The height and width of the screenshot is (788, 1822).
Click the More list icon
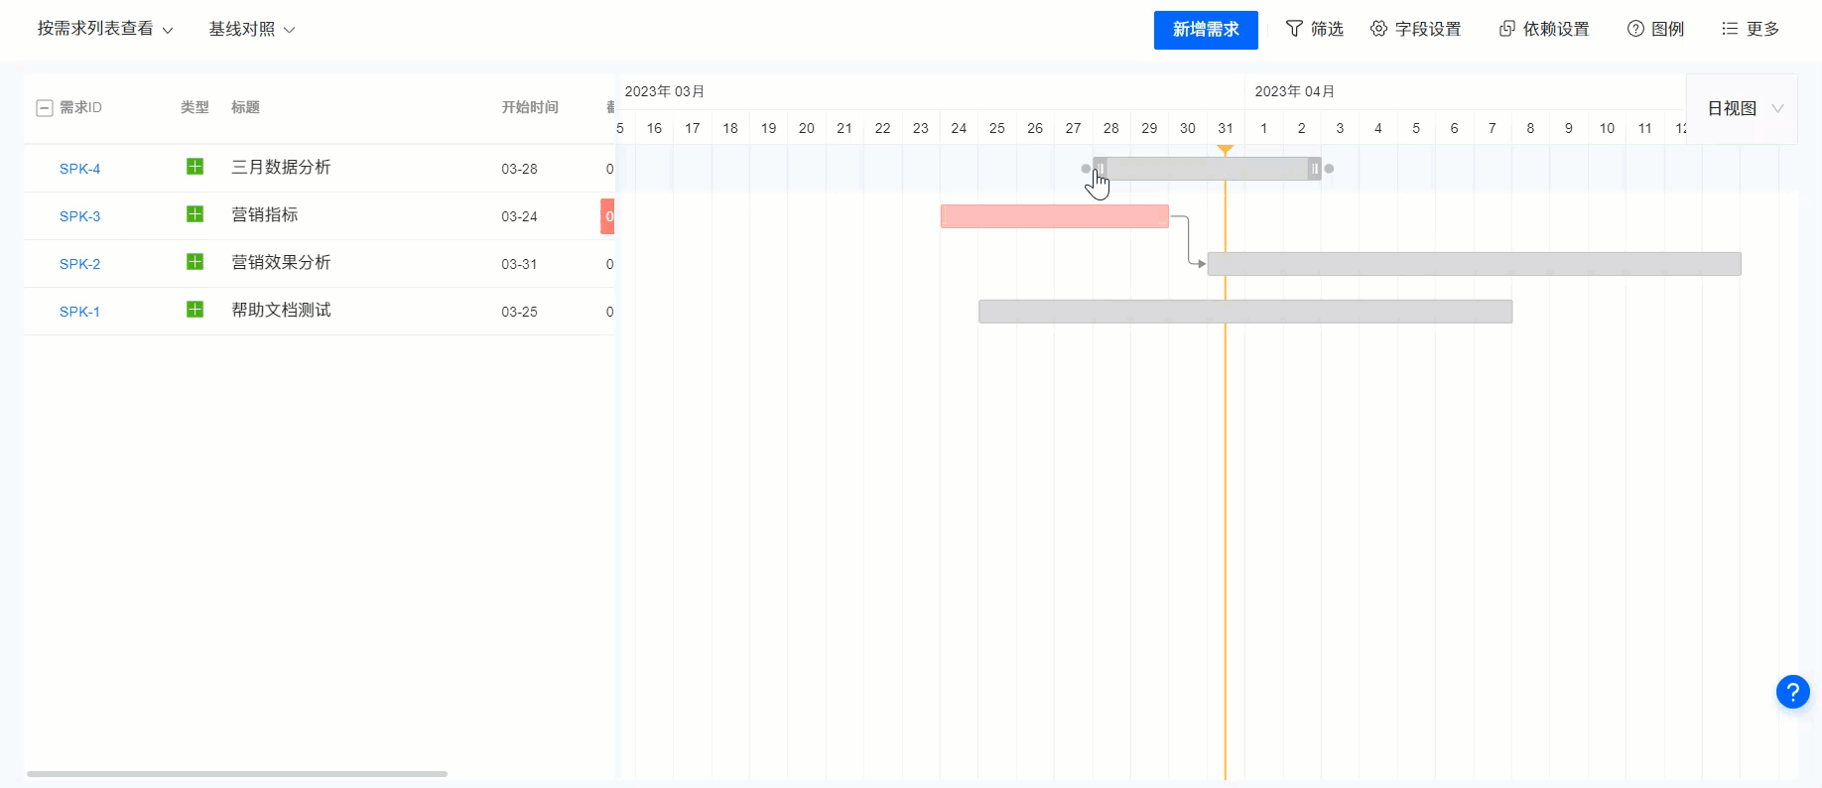click(x=1730, y=29)
